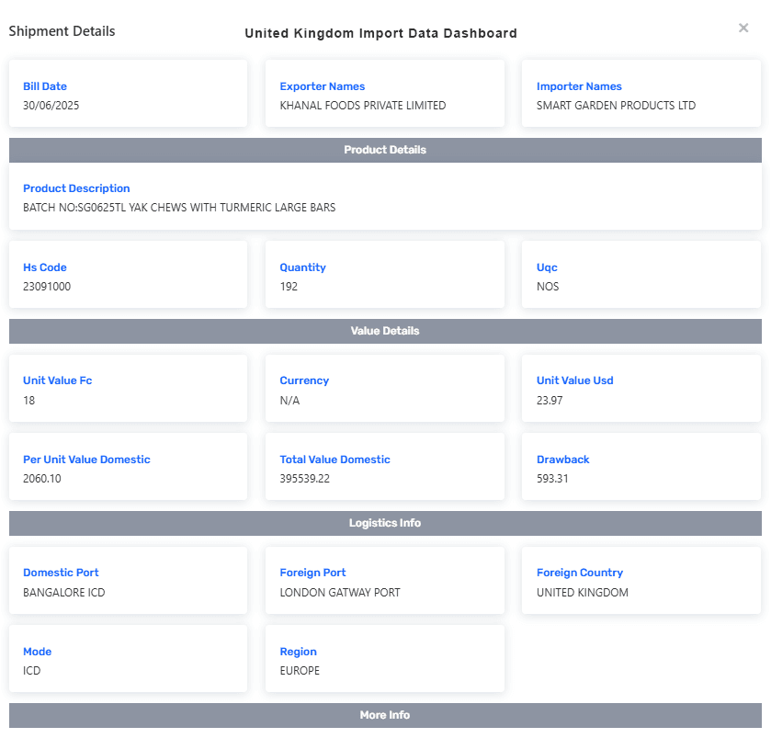
Task: Click the Domestic Port label
Action: tap(61, 573)
